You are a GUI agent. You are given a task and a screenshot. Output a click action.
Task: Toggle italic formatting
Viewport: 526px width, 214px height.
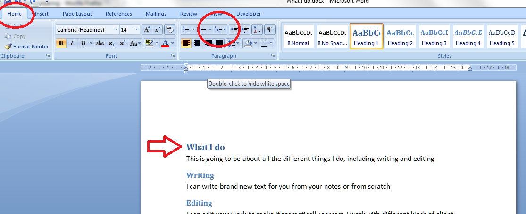[72, 43]
